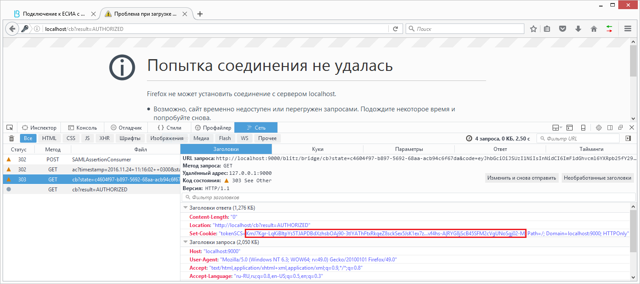Clear the network request list with trash icon

click(x=11, y=138)
